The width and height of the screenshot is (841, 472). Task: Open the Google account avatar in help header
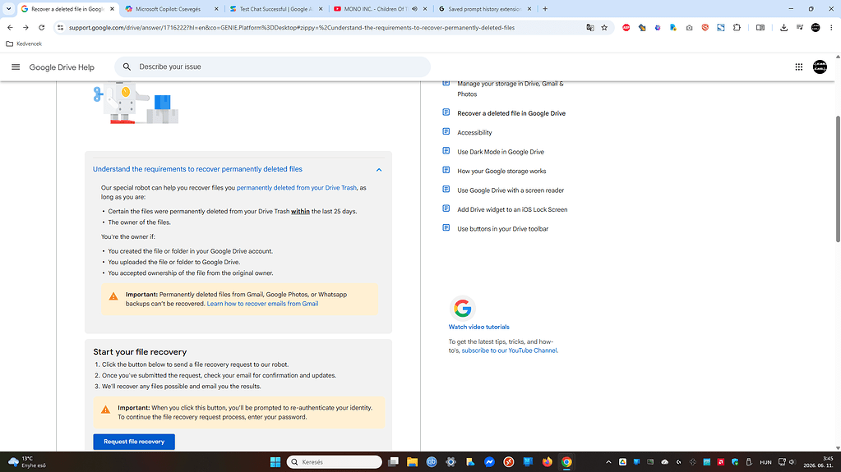pos(820,67)
